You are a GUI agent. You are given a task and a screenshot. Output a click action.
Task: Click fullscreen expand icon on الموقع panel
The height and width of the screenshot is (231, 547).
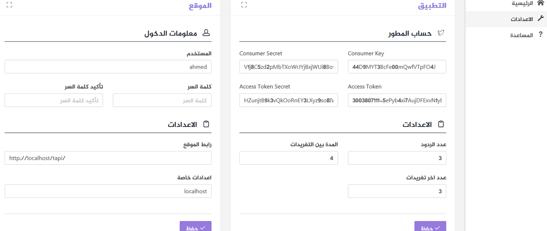[10, 5]
